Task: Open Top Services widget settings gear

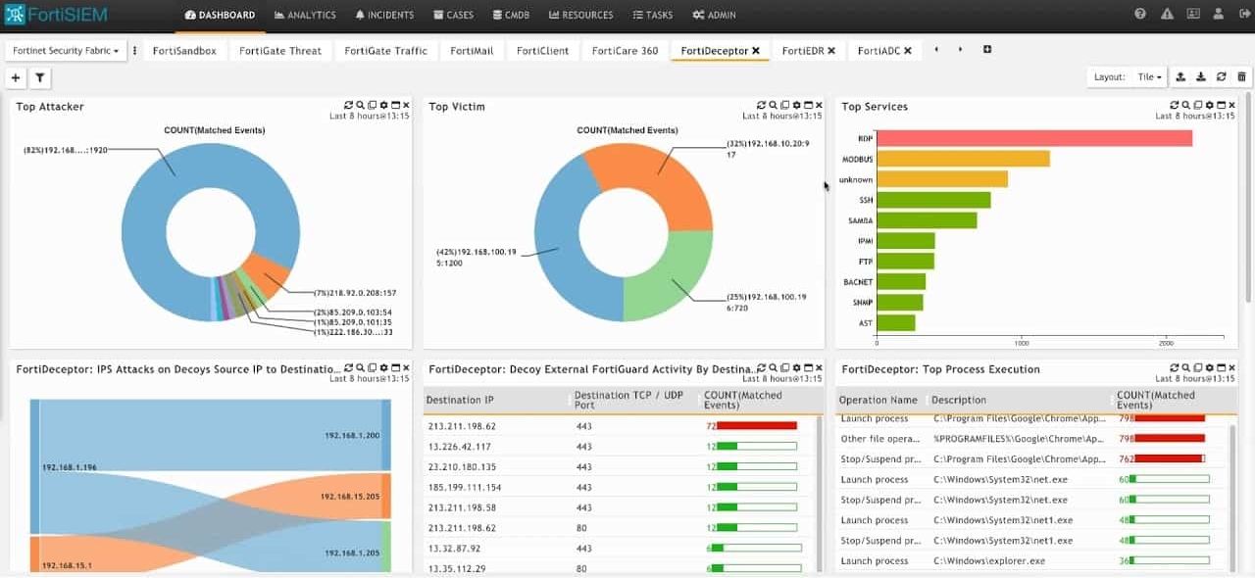Action: click(x=1209, y=105)
